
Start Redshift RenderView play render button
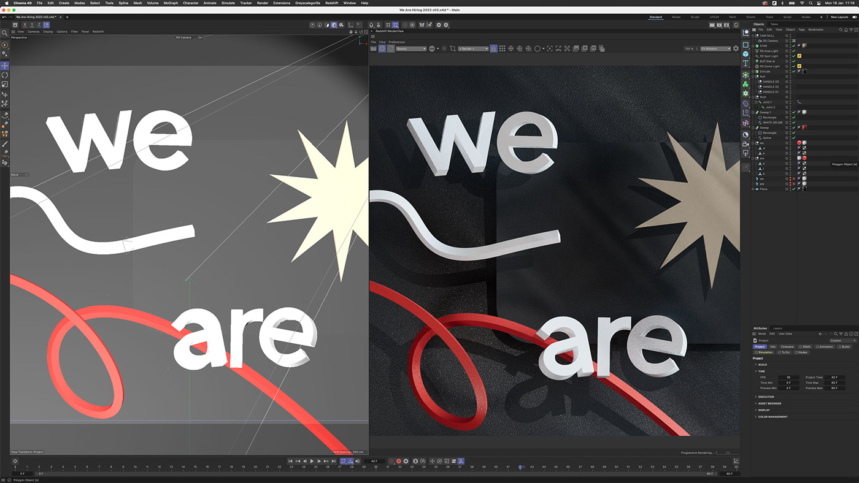pos(382,48)
